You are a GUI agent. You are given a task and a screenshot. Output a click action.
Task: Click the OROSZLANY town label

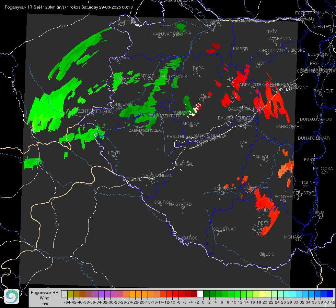click(273, 50)
